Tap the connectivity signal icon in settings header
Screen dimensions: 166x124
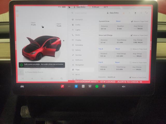146,13
